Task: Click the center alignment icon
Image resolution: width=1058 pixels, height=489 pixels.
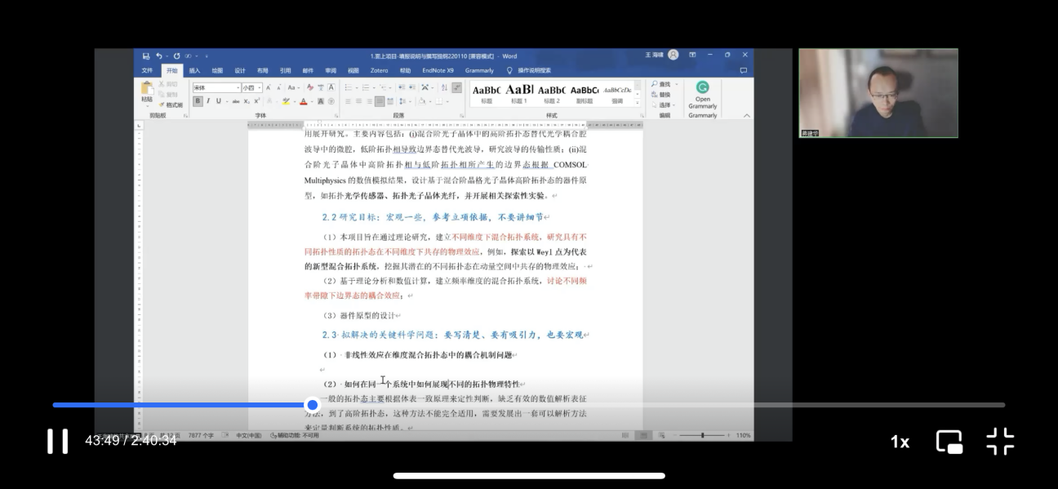Action: point(358,101)
